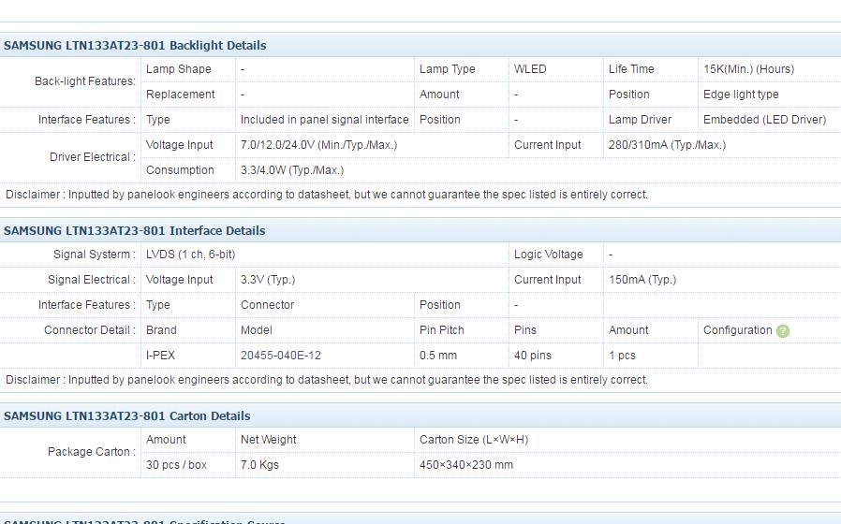The height and width of the screenshot is (524, 841).
Task: Click the 'Driver Electrical :' row label
Action: click(93, 157)
